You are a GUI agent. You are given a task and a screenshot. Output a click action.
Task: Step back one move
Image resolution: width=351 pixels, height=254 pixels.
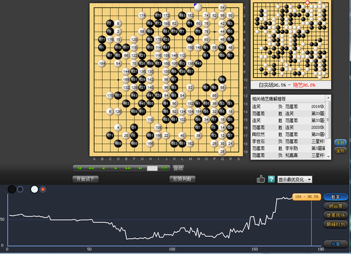103,168
